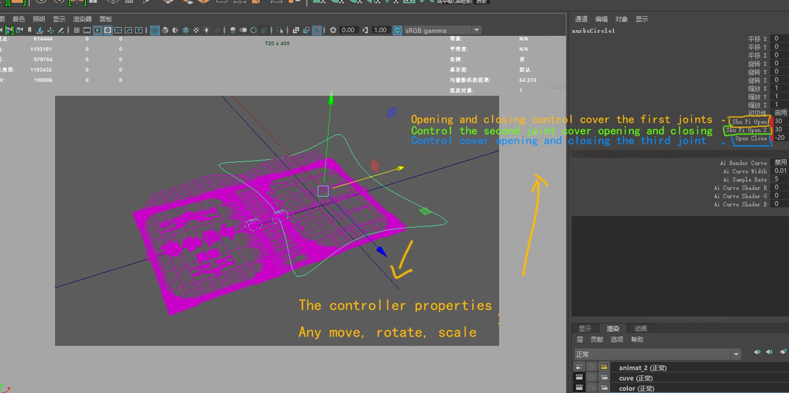Toggle the resolution gate icon
This screenshot has width=789, height=393.
coord(97,30)
